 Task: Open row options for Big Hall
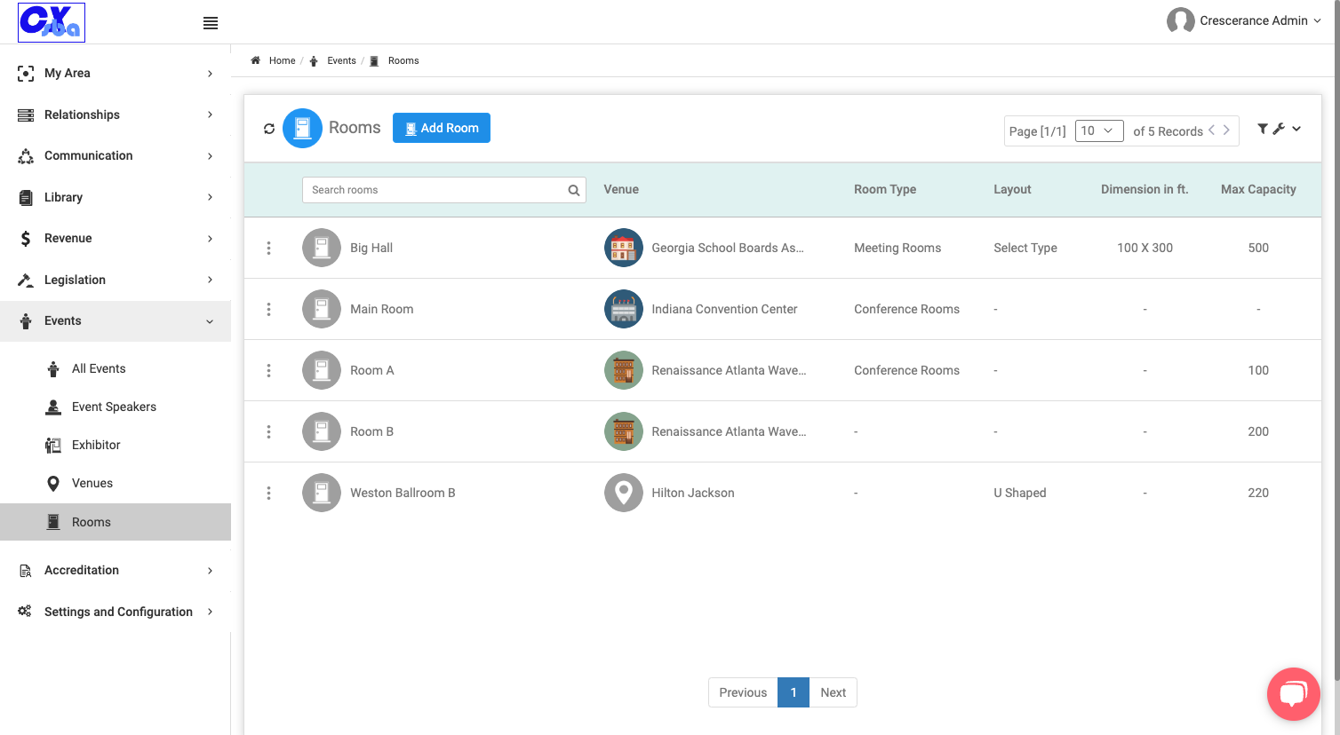click(x=268, y=248)
